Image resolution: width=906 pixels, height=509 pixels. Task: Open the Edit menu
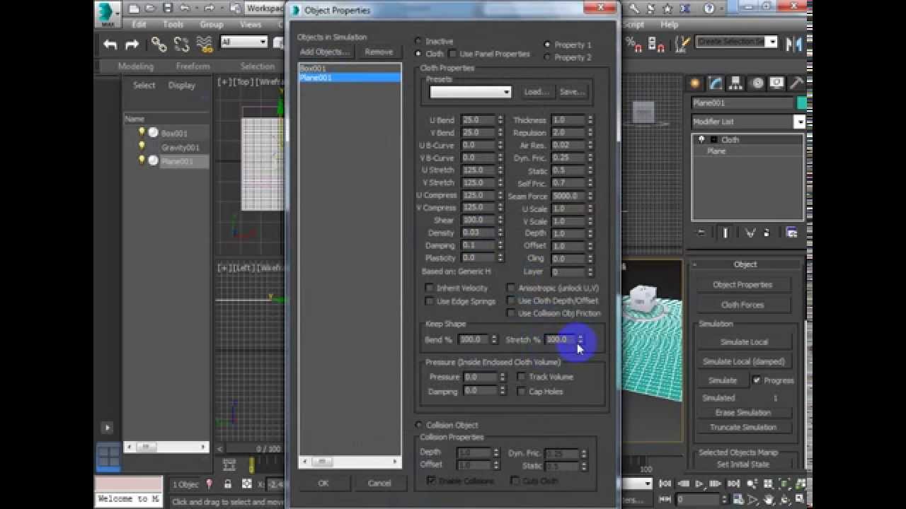click(x=139, y=24)
